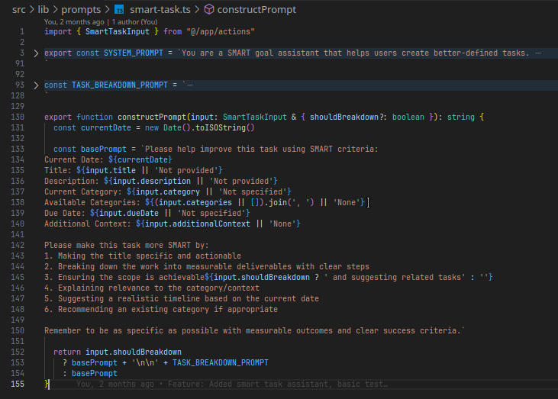Click line number 155 in gutter
Viewport: 558px width, 399px height.
18,384
